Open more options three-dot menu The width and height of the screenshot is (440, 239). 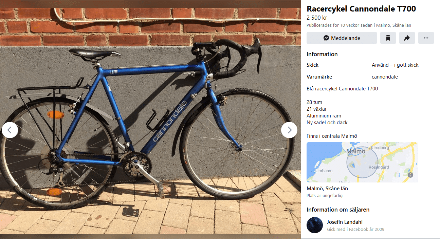pos(426,38)
